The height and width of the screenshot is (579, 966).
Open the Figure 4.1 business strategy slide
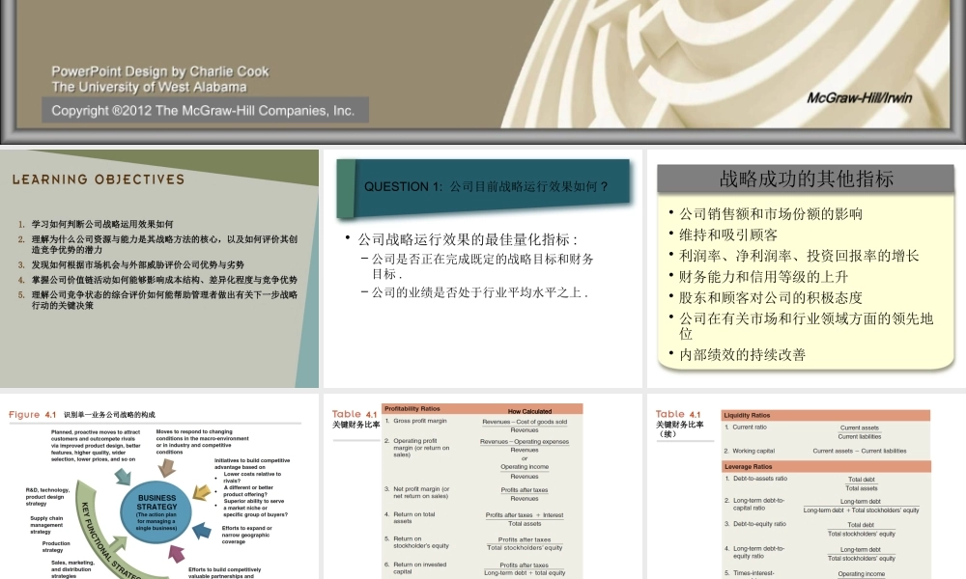(159, 486)
